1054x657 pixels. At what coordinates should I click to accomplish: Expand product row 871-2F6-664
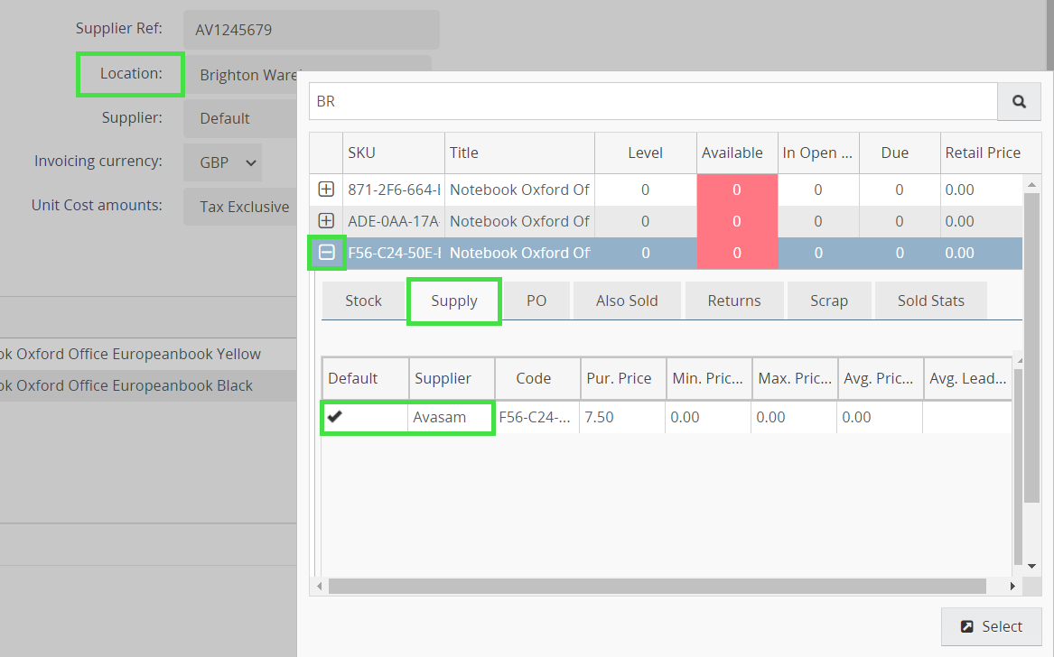326,190
